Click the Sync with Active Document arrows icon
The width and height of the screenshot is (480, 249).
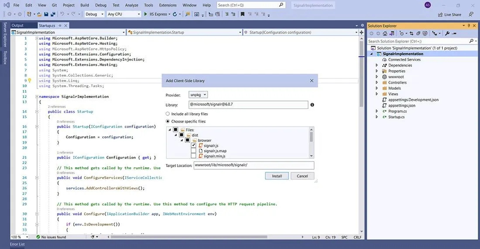click(x=411, y=34)
